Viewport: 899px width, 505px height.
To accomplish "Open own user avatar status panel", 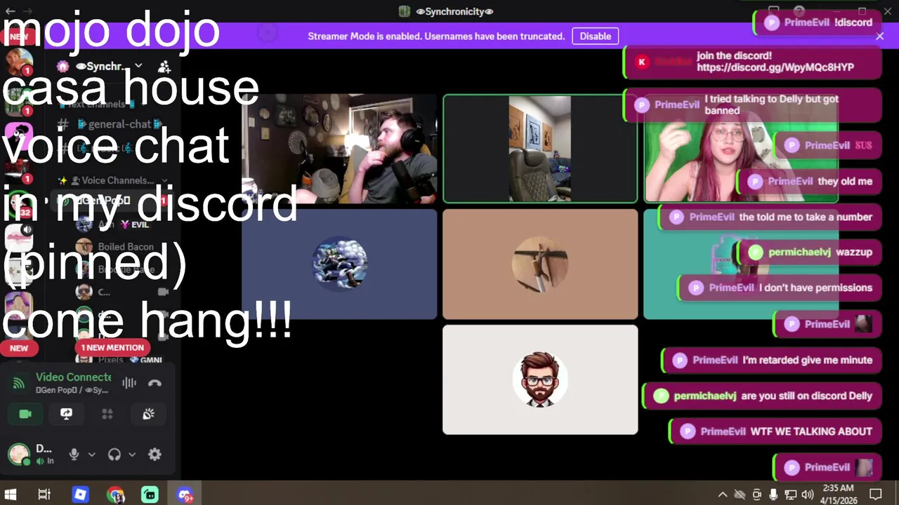I will click(x=19, y=454).
